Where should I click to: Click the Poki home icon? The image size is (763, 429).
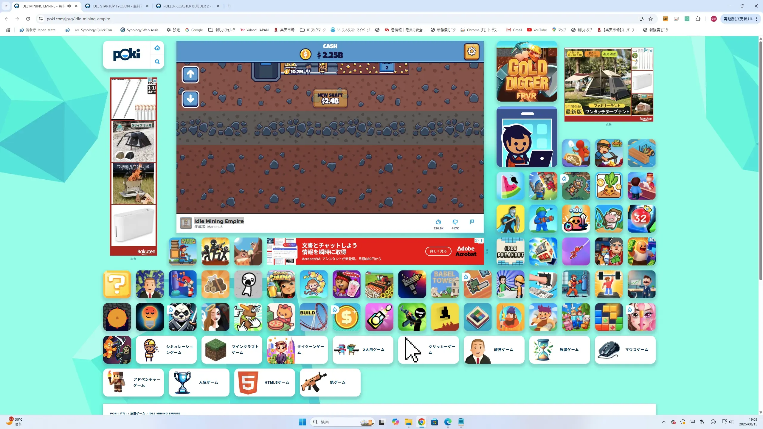click(x=157, y=48)
